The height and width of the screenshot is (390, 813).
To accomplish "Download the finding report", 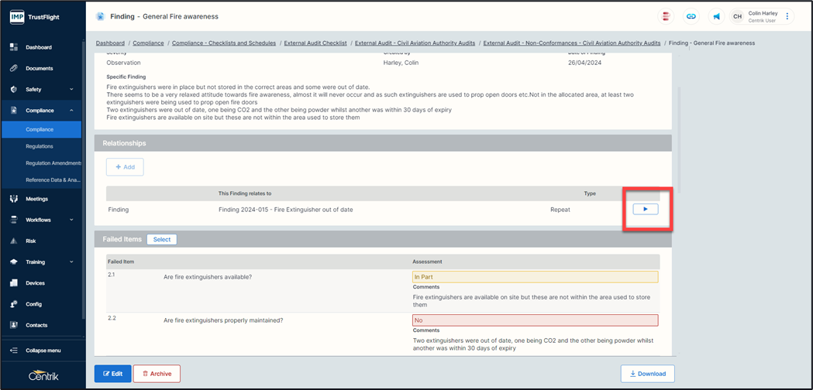I will [x=647, y=374].
